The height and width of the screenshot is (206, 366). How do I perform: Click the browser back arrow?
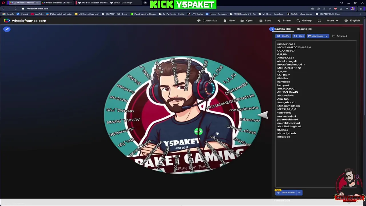3,9
